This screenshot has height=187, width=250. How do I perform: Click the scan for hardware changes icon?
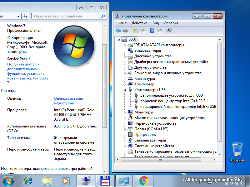tap(169, 31)
